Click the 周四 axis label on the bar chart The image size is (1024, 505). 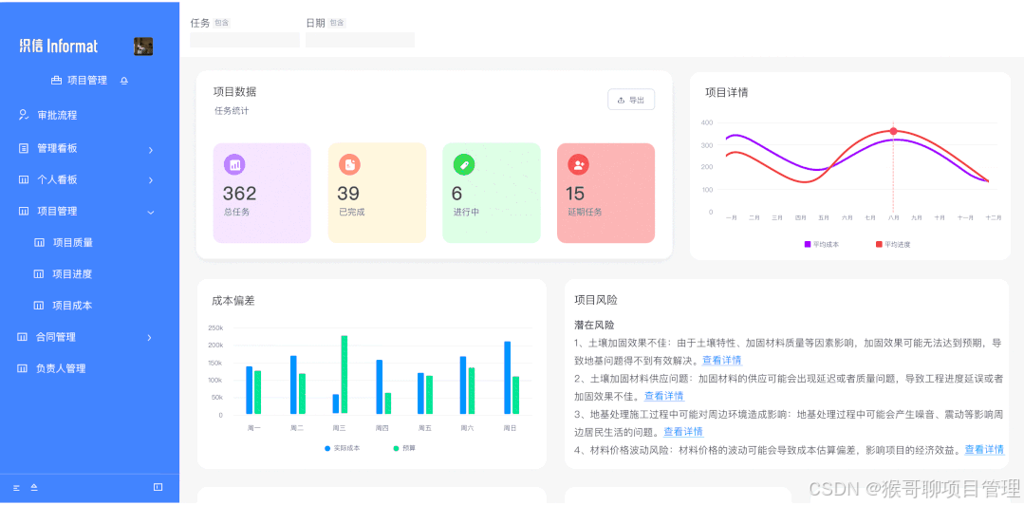pyautogui.click(x=382, y=428)
